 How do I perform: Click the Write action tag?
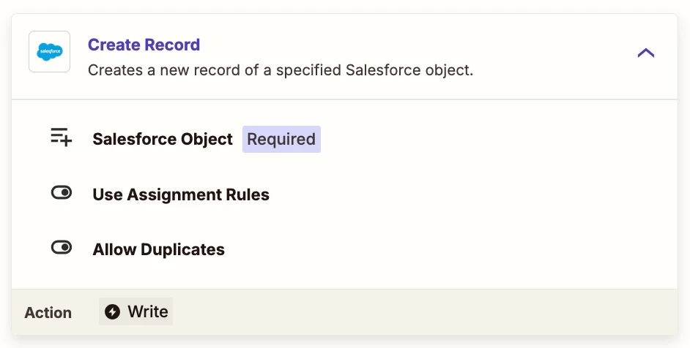(x=136, y=311)
